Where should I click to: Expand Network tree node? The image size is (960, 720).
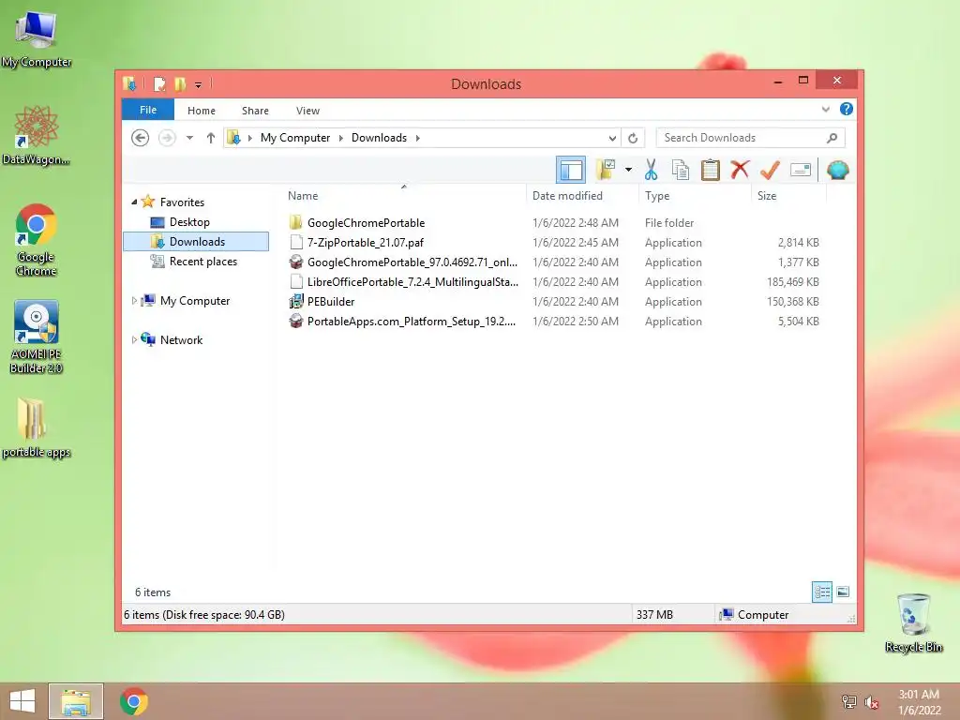pyautogui.click(x=134, y=339)
